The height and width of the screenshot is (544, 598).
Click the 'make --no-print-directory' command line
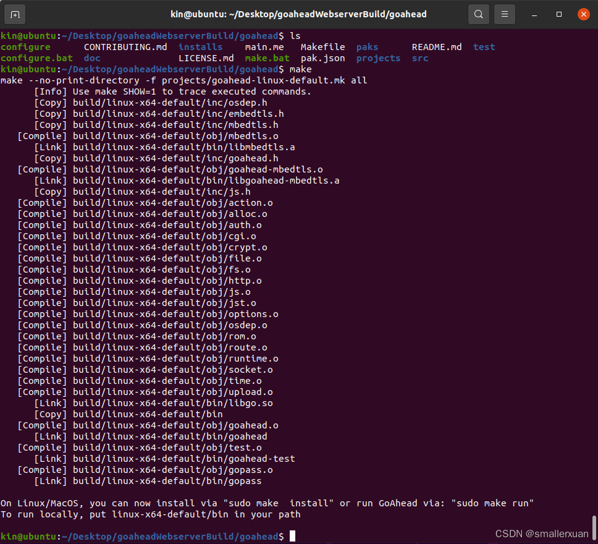click(184, 80)
